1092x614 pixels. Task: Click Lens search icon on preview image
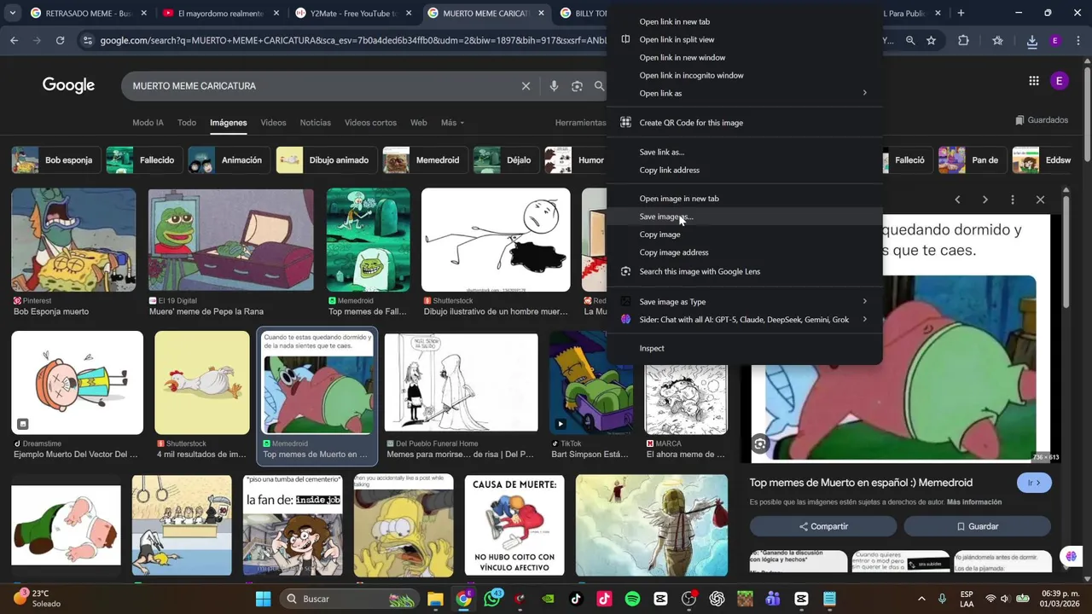(x=760, y=443)
